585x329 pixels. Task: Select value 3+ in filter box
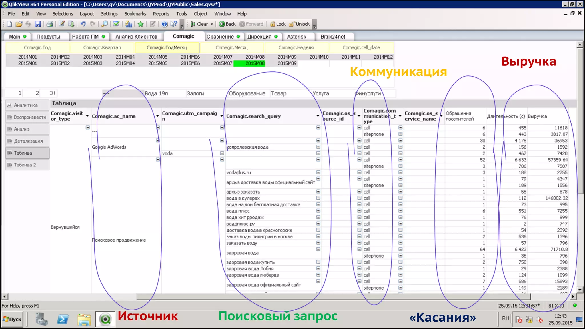tap(49, 93)
